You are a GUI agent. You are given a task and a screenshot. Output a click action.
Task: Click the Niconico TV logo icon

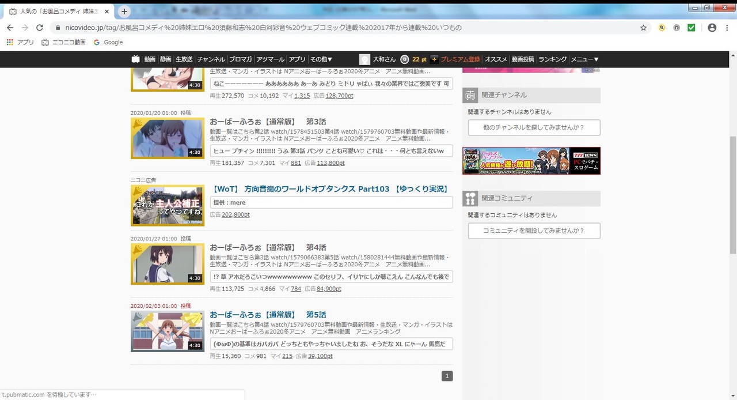click(136, 59)
